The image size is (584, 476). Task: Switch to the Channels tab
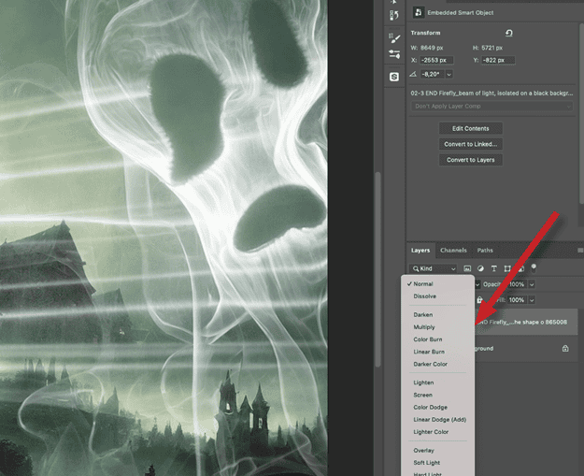[453, 251]
